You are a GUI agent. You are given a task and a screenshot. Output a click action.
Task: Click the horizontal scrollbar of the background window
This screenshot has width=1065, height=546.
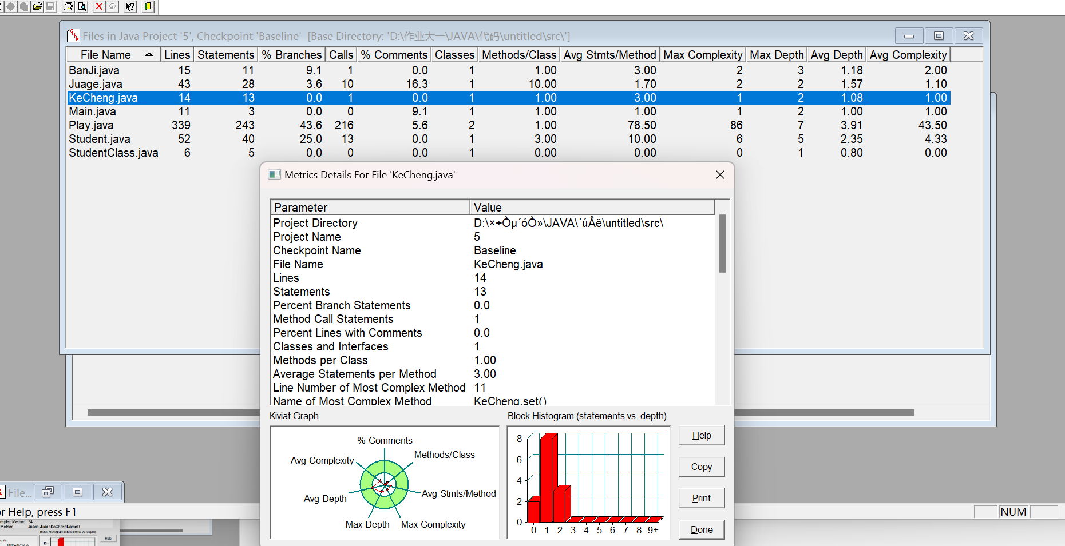coord(824,412)
